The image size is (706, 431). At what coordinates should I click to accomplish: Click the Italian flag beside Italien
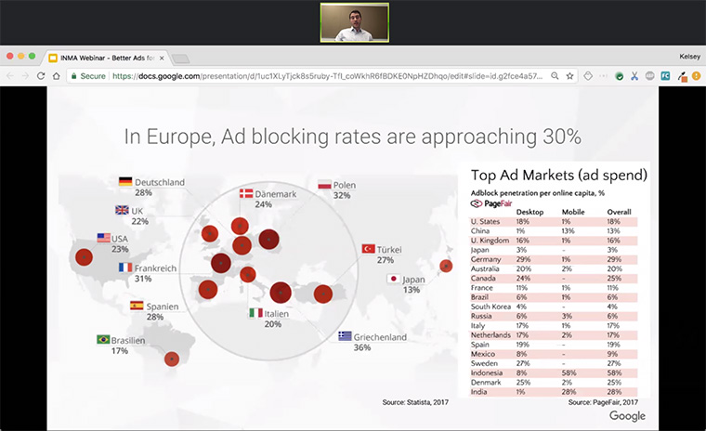pos(255,312)
